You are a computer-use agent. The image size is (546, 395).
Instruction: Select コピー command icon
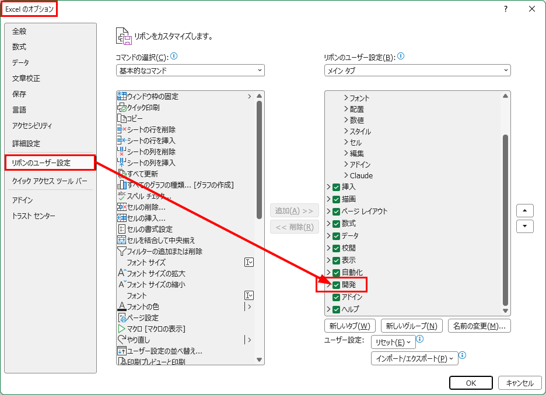tap(121, 118)
